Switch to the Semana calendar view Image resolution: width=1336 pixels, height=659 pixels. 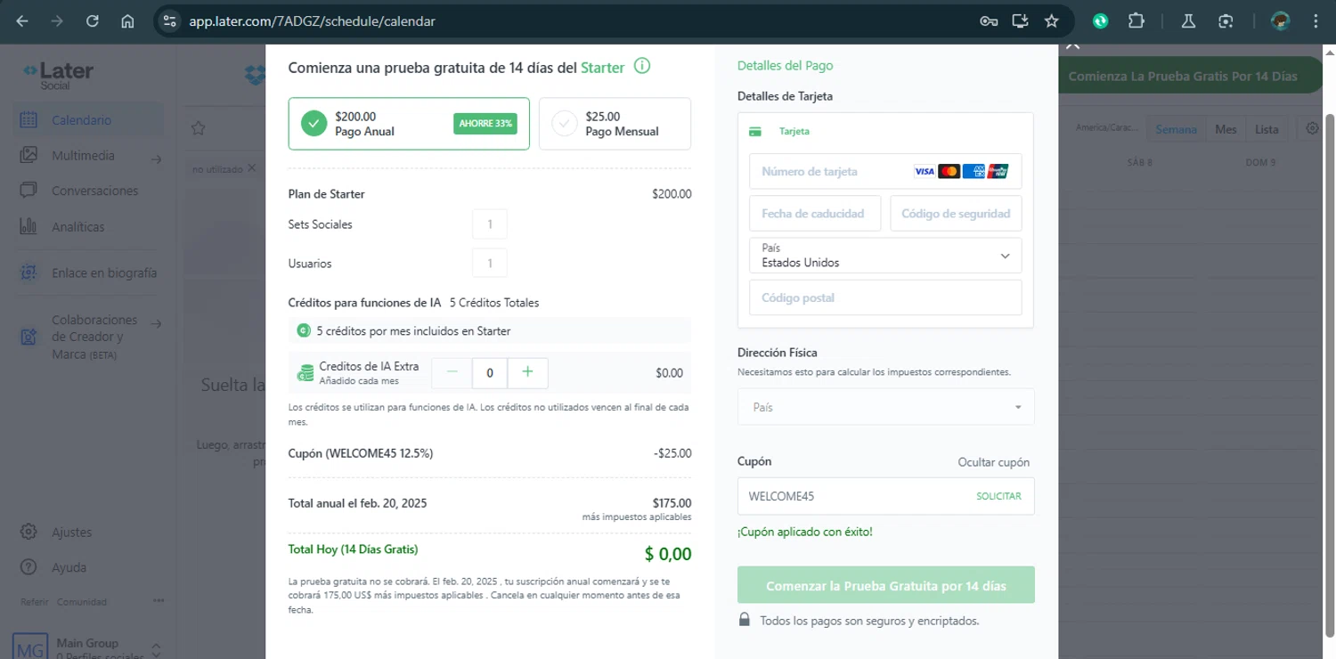1176,129
